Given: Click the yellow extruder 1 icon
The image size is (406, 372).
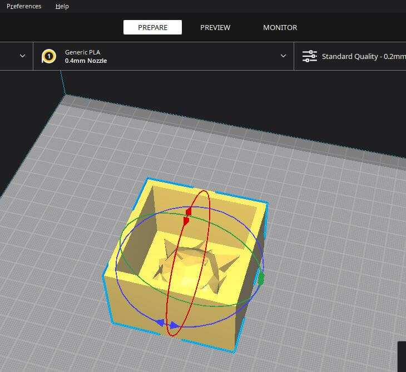Looking at the screenshot, I should point(49,56).
